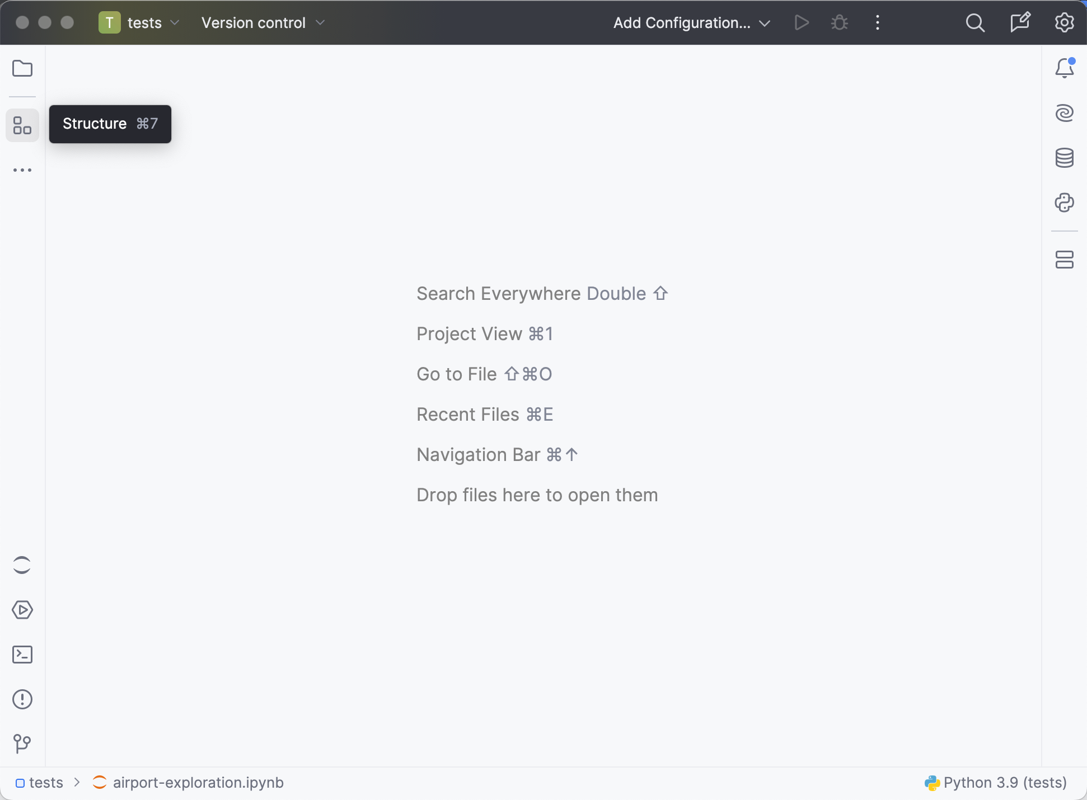
Task: Open the Project tool window folder icon
Action: (x=22, y=68)
